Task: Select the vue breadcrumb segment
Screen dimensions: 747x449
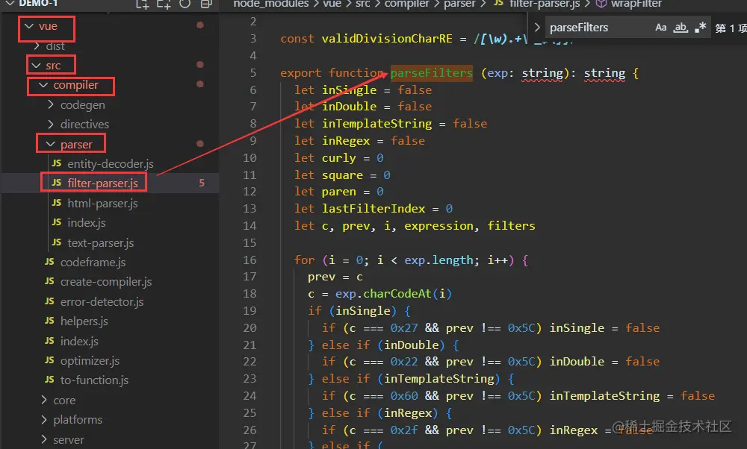Action: 332,4
